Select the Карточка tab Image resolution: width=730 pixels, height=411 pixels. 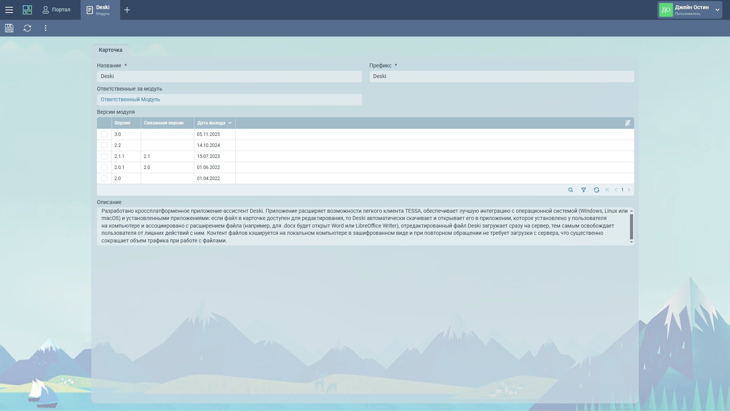point(110,50)
